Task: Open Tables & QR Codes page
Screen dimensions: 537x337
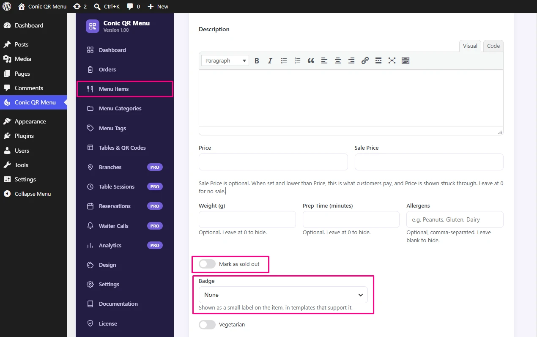Action: point(125,148)
